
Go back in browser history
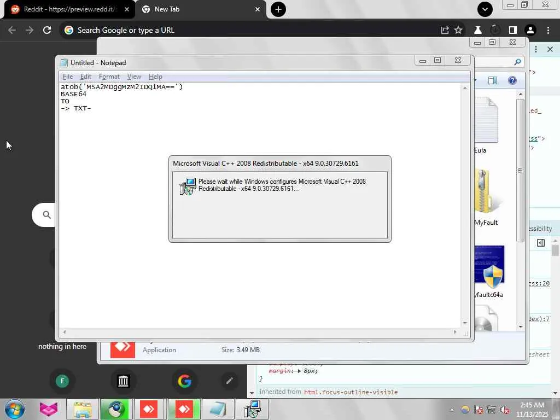[12, 31]
